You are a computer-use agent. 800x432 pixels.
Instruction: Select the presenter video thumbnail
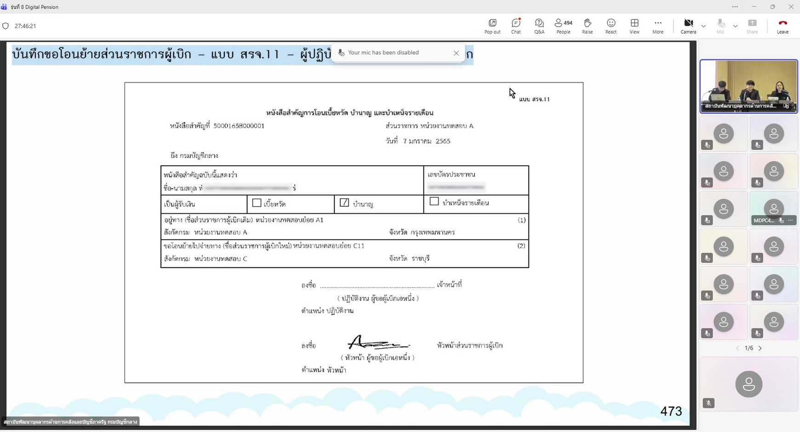click(749, 86)
